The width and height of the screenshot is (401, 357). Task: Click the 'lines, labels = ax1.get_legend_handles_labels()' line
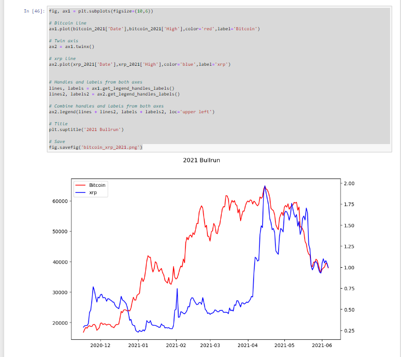(x=111, y=88)
